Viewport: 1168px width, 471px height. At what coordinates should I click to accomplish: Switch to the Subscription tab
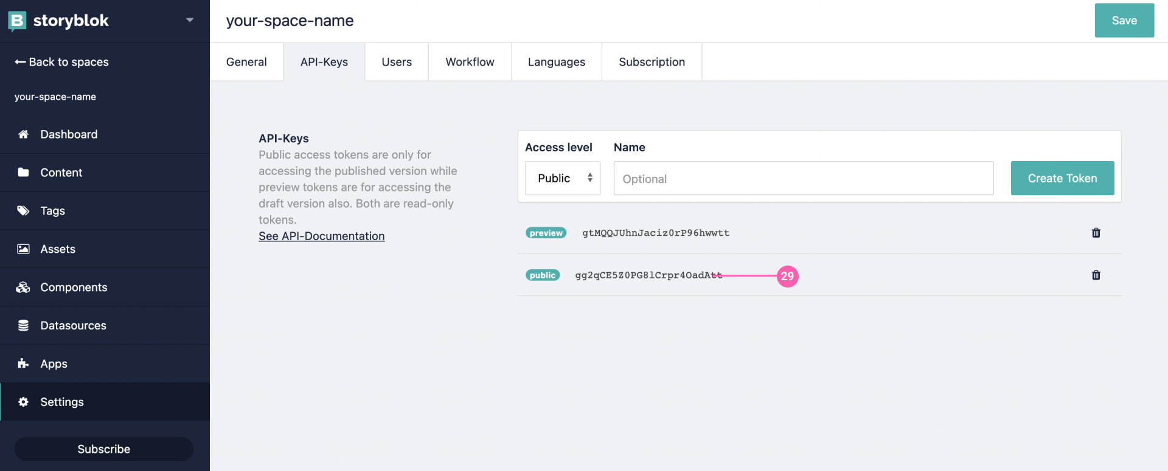click(x=652, y=62)
